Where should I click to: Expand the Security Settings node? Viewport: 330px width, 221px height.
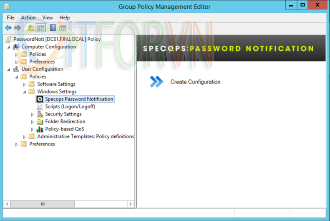pyautogui.click(x=33, y=114)
